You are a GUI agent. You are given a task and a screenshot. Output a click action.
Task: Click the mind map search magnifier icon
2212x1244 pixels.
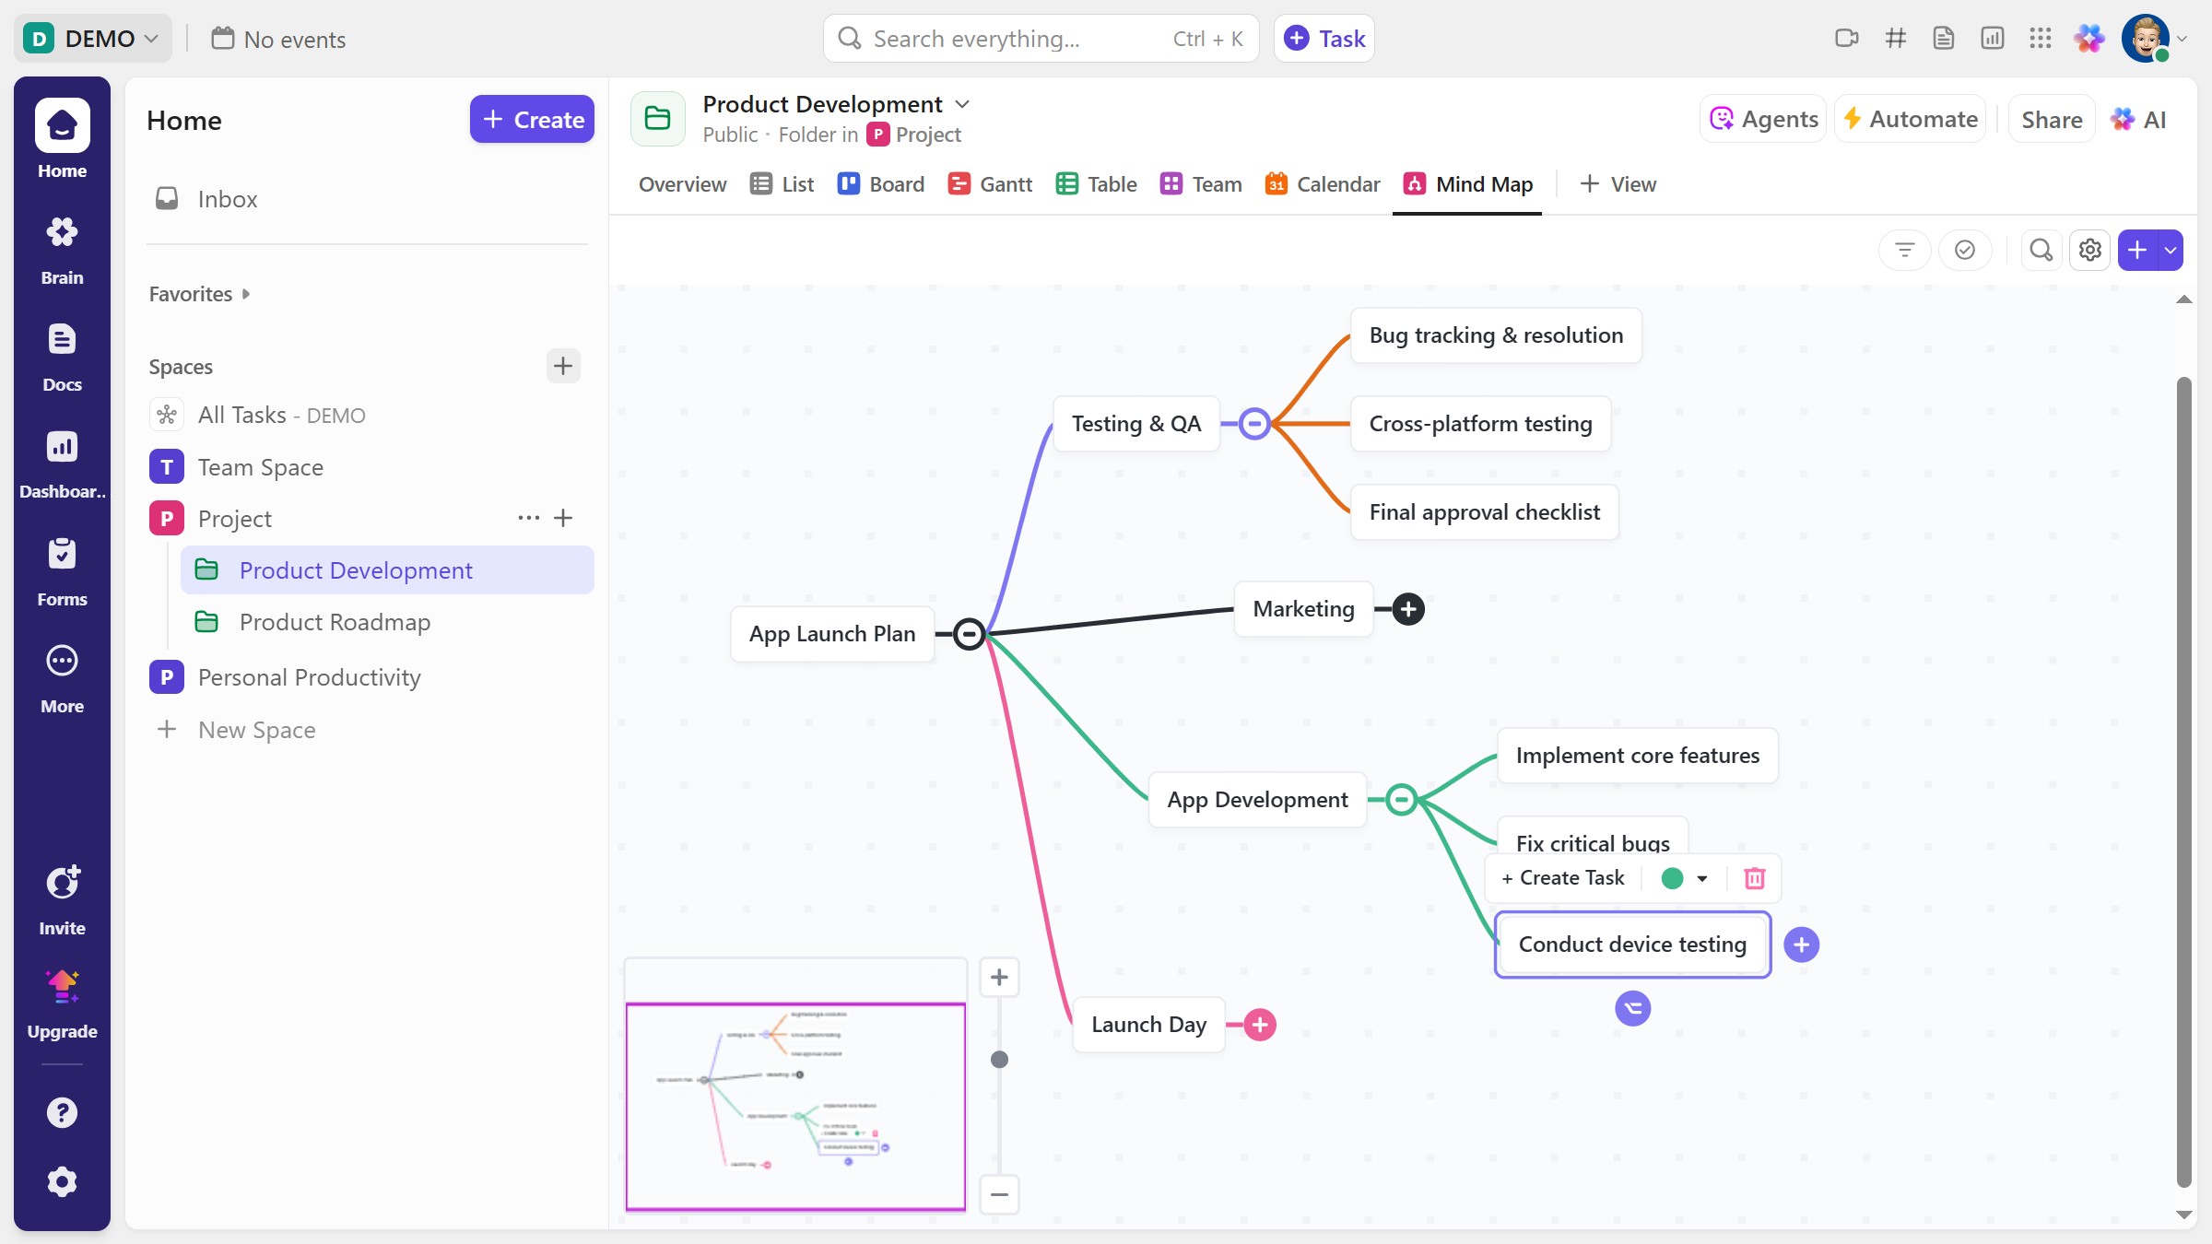[x=2041, y=250]
